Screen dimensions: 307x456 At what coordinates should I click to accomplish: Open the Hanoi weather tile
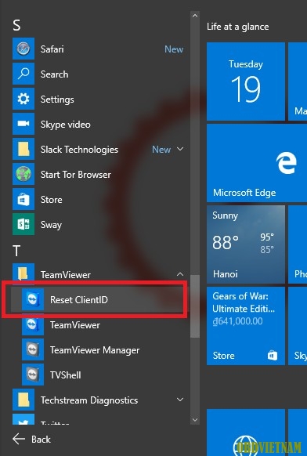pyautogui.click(x=246, y=244)
